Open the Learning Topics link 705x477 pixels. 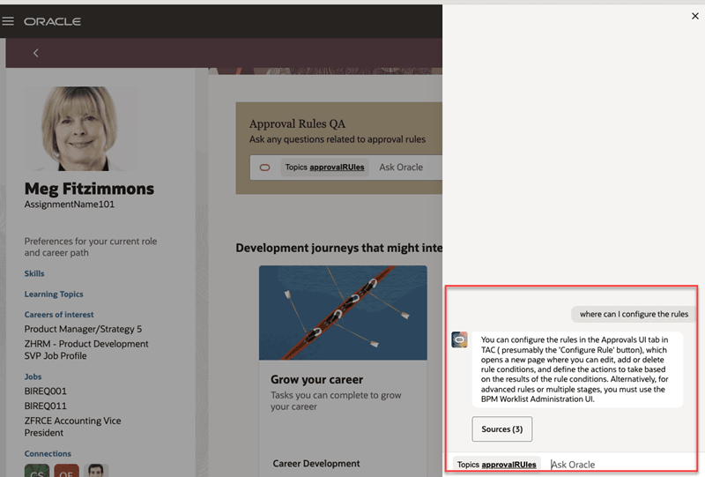(x=54, y=294)
